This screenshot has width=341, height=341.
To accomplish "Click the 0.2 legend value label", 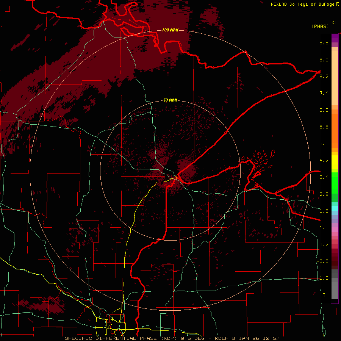I will [324, 245].
